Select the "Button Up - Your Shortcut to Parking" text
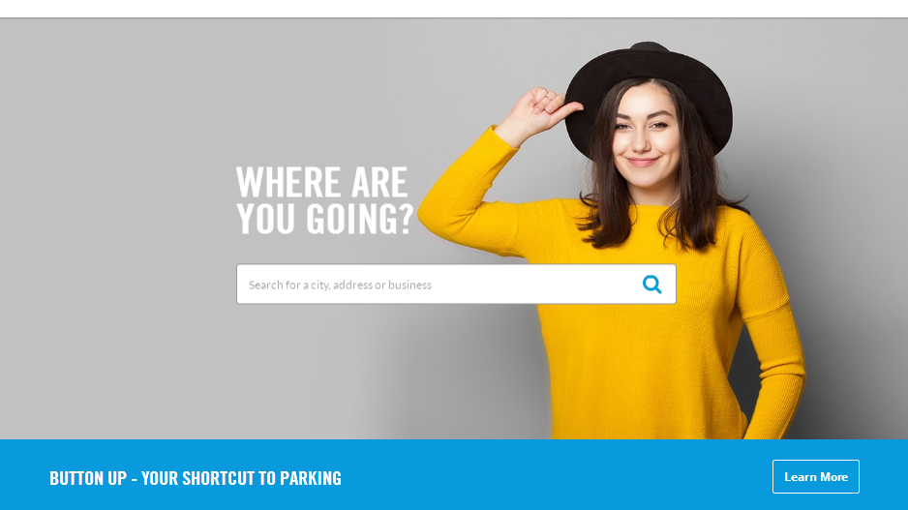Screen dimensions: 908x510 pos(196,478)
